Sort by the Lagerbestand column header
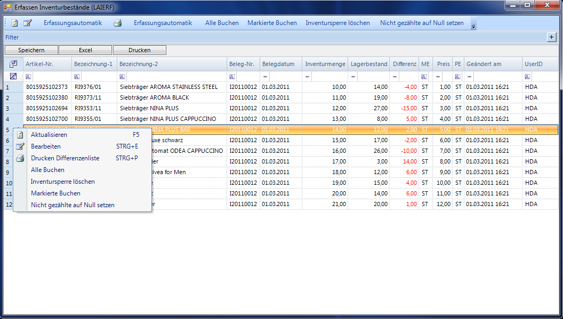 point(368,64)
